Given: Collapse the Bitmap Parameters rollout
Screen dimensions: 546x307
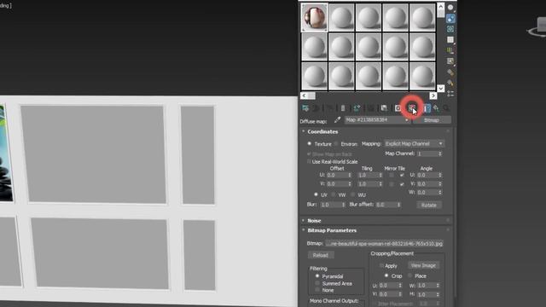Looking at the screenshot, I should coord(304,230).
